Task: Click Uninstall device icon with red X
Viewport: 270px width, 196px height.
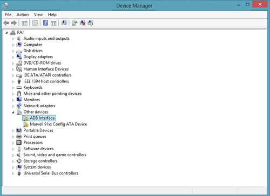Action: [x=83, y=23]
